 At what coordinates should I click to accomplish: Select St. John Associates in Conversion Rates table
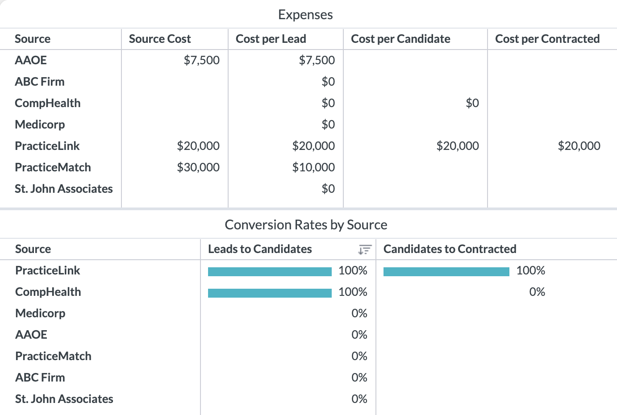coord(64,399)
